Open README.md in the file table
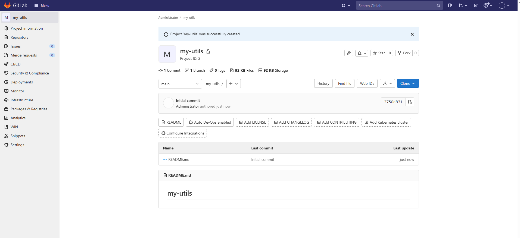The image size is (520, 238). (x=179, y=159)
